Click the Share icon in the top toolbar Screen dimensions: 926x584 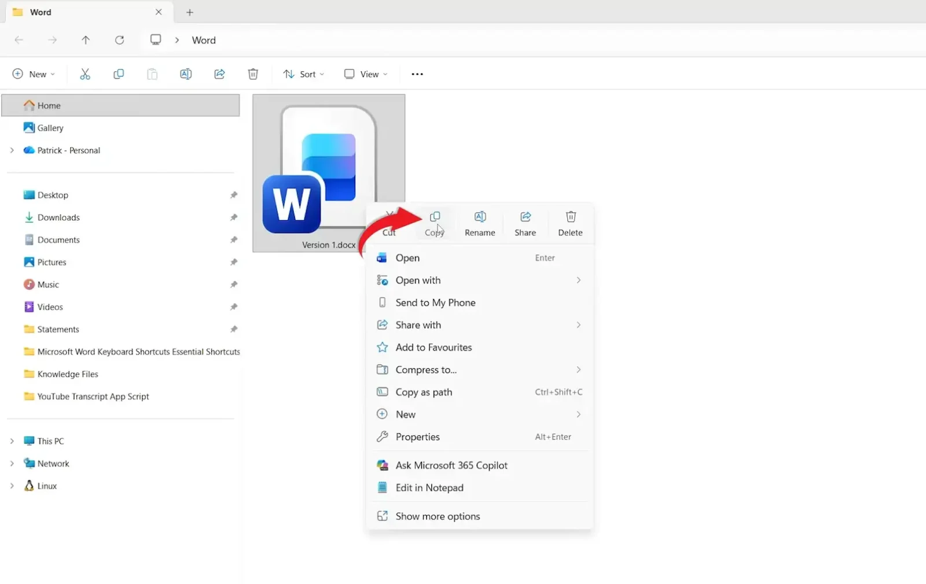click(x=219, y=74)
